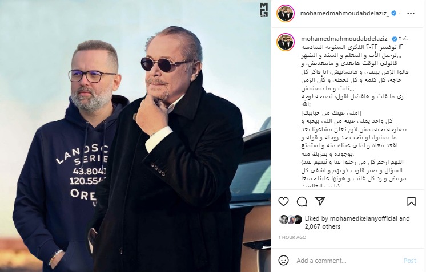Click the caption username mohamedmahmoudabdelaziz_
The height and width of the screenshot is (272, 426).
tap(345, 39)
